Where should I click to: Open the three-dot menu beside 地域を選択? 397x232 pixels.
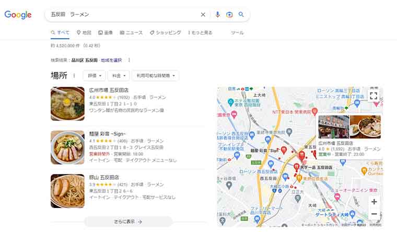[129, 60]
